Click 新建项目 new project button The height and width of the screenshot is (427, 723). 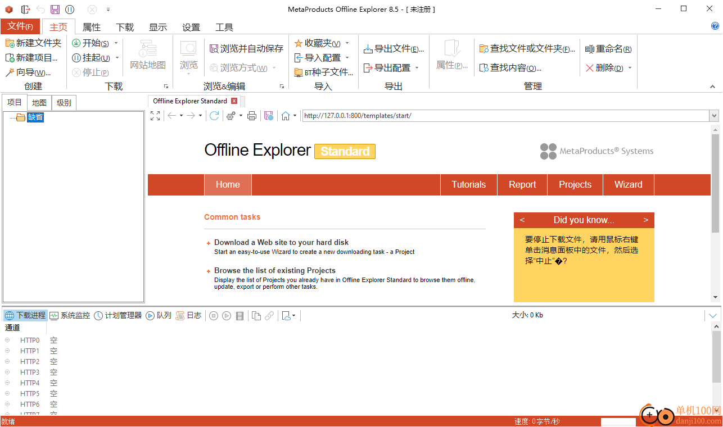point(31,58)
